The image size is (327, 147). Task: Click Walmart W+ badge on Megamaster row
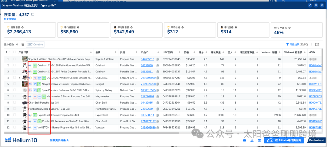tap(30, 96)
